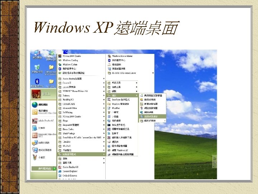Expand 娛樂 submenu in accessories
This screenshot has width=258, height=194.
point(122,91)
